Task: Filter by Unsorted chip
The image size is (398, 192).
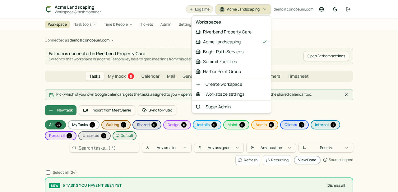Action: [x=95, y=136]
